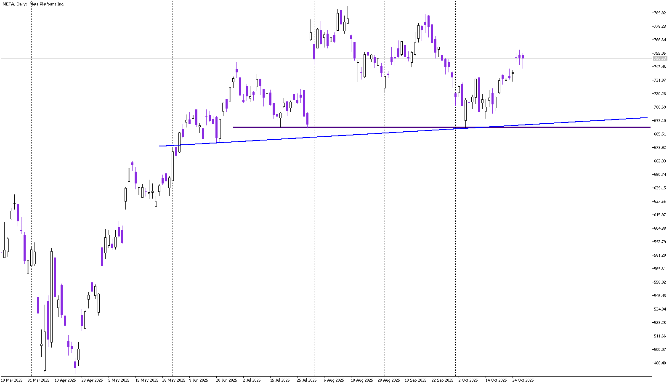Click the last rightmost candlestick on chart
This screenshot has height=385, width=672.
coord(523,57)
